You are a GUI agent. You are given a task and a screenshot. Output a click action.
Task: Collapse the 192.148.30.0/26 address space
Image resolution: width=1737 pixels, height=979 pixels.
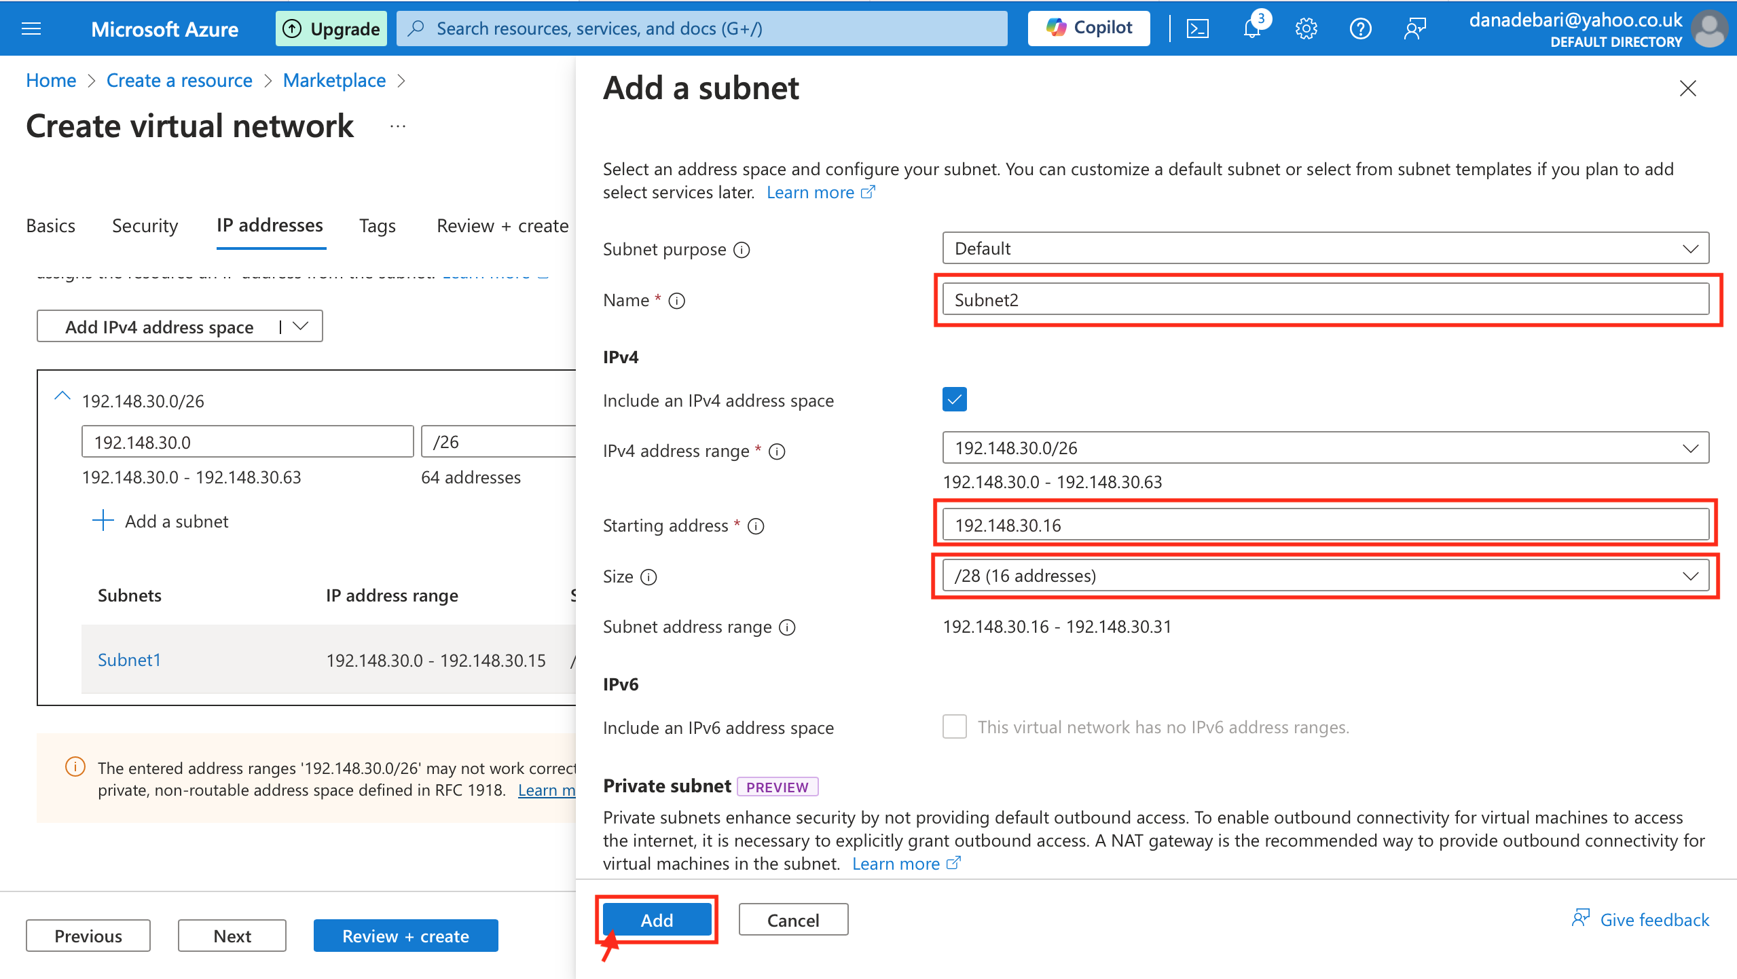[62, 396]
